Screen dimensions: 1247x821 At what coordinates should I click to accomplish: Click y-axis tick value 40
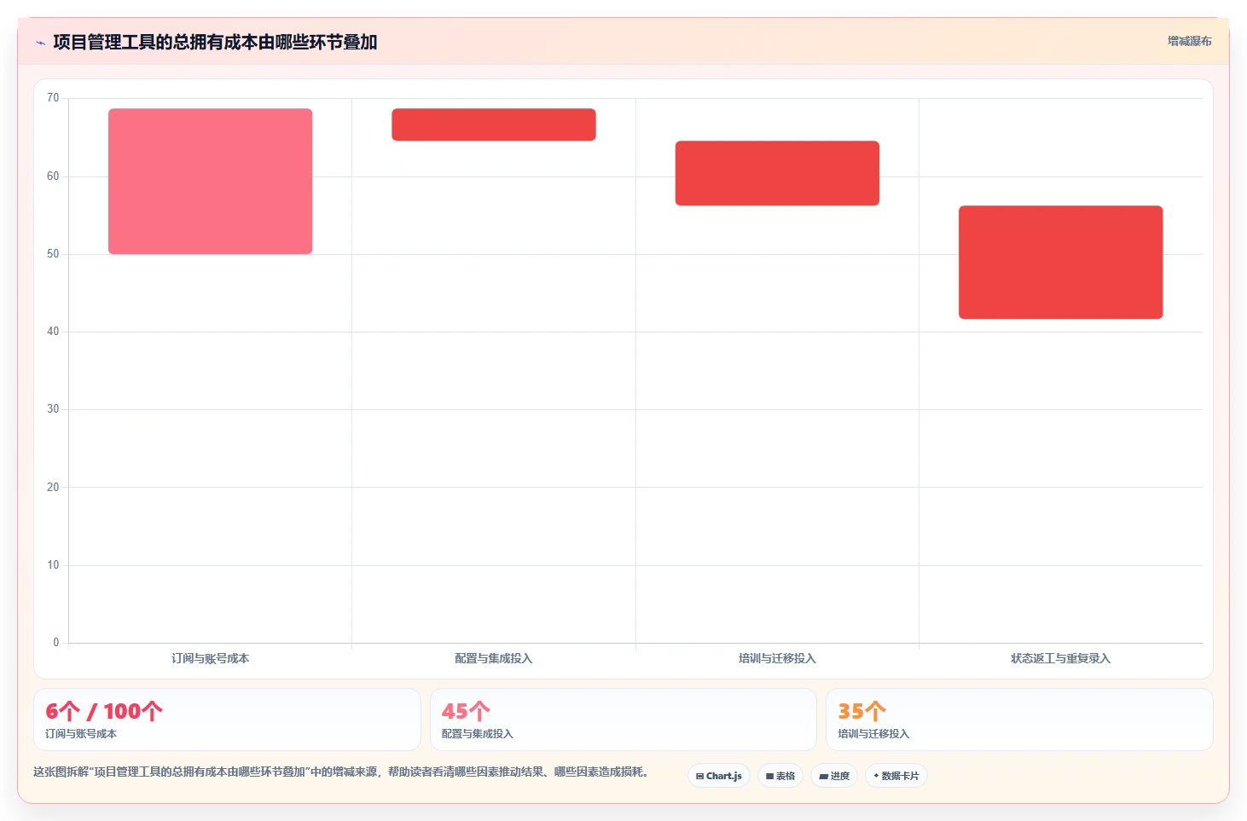53,332
